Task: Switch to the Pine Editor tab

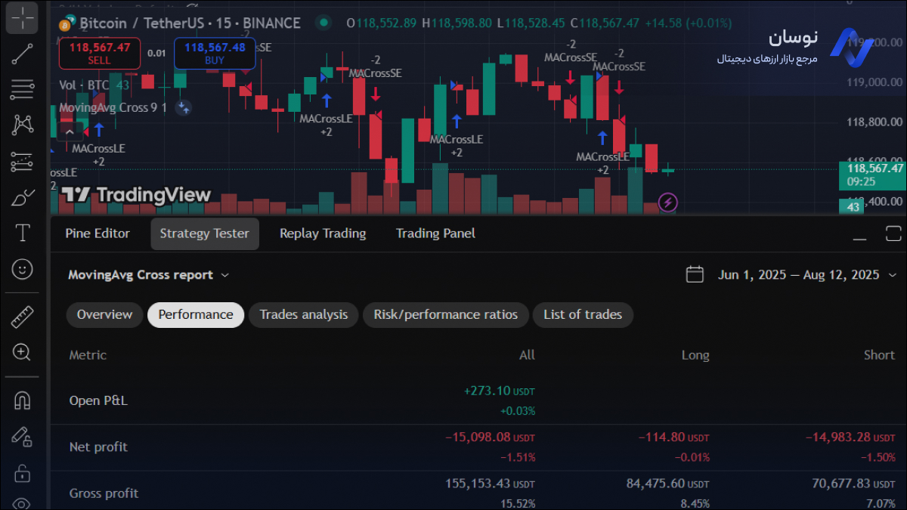Action: point(98,233)
